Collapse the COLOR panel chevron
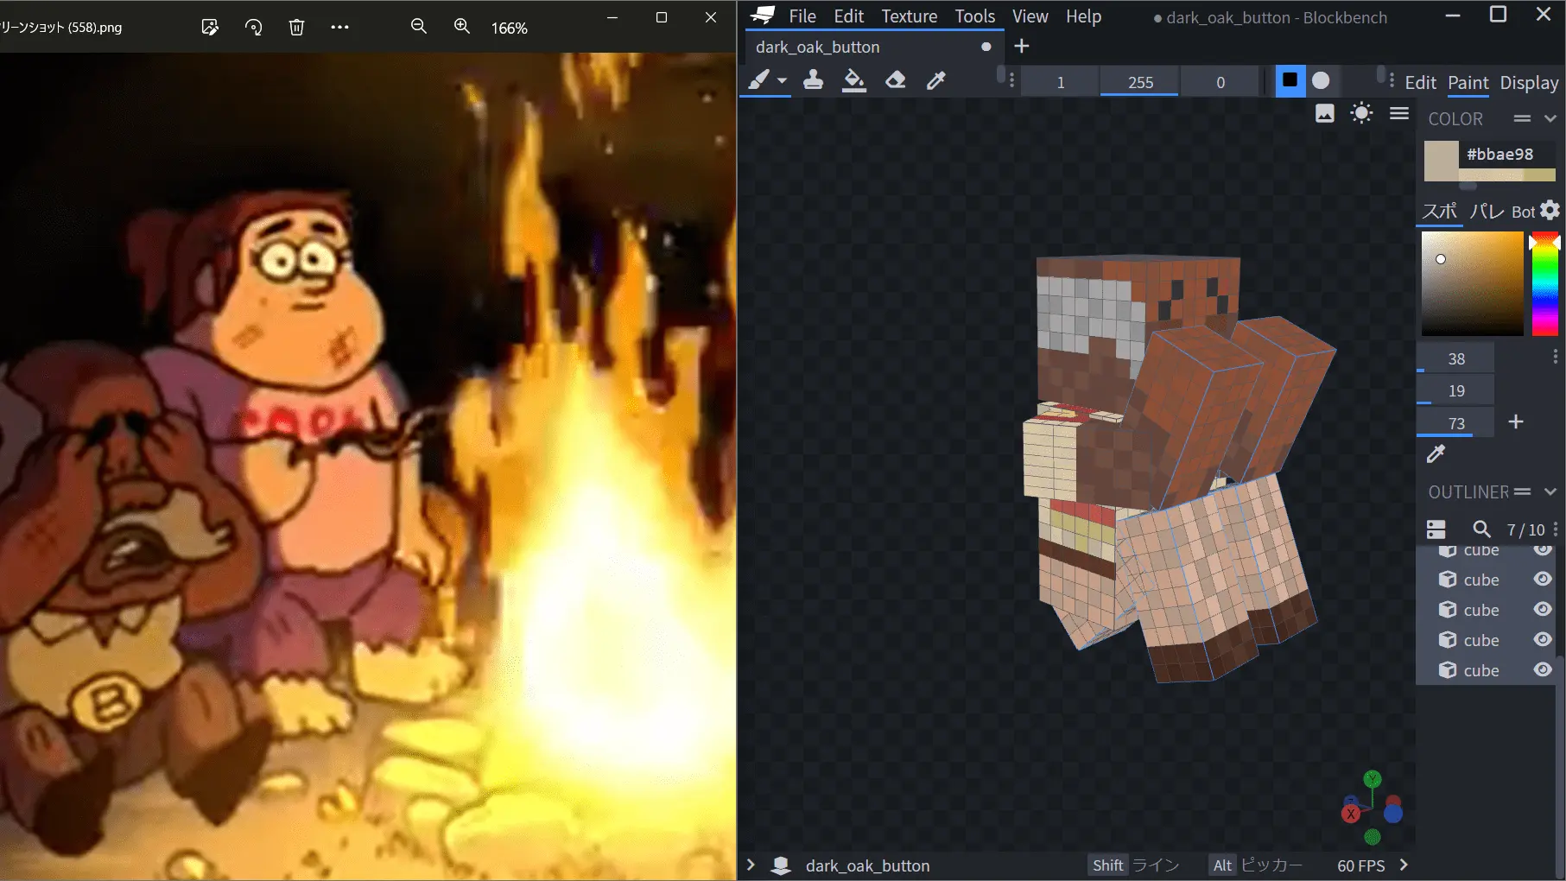Viewport: 1566px width, 881px height. (x=1550, y=118)
